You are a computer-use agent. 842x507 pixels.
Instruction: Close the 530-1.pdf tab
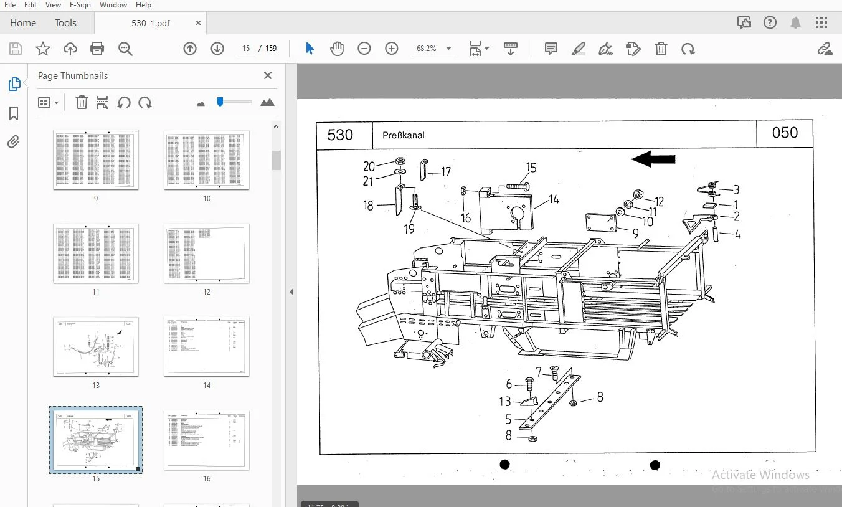199,23
